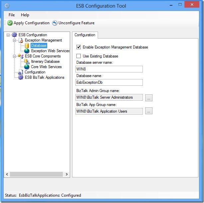Close the ESB Configuration Tool window
Viewport: 204px width, 203px height.
click(x=192, y=5)
